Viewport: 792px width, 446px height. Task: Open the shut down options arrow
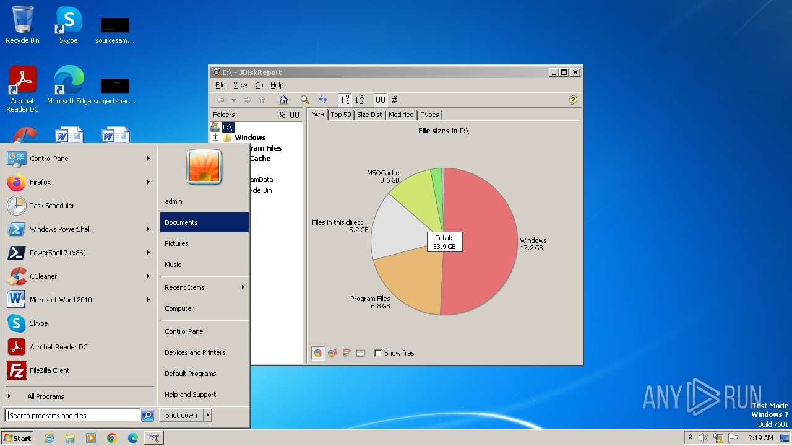point(207,415)
